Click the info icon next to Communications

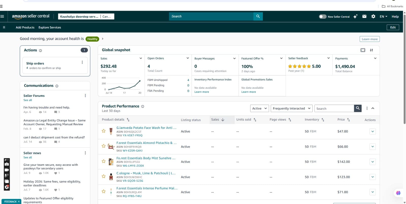click(x=57, y=86)
